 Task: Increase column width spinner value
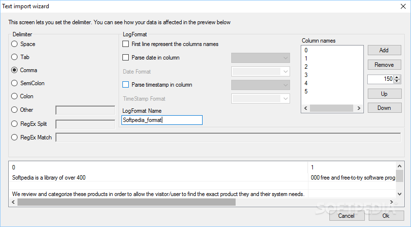[x=397, y=77]
